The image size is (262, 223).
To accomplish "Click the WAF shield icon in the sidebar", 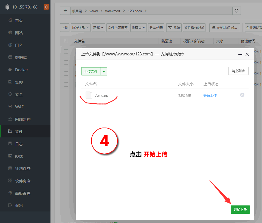I will [10, 107].
